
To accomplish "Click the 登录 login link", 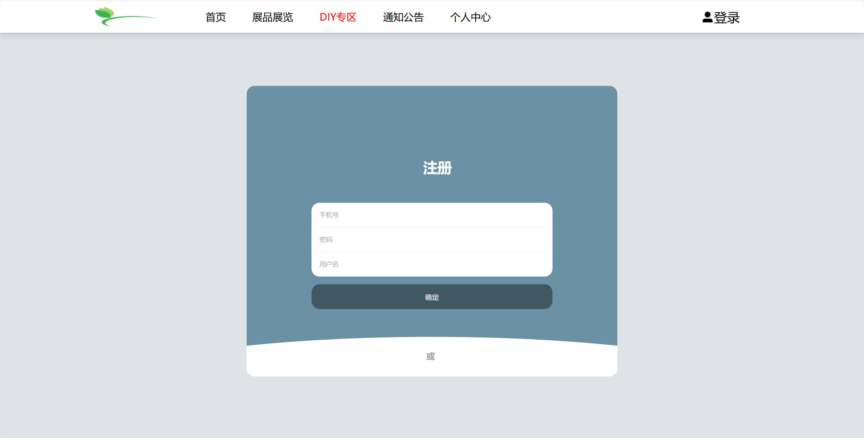I will [x=726, y=18].
